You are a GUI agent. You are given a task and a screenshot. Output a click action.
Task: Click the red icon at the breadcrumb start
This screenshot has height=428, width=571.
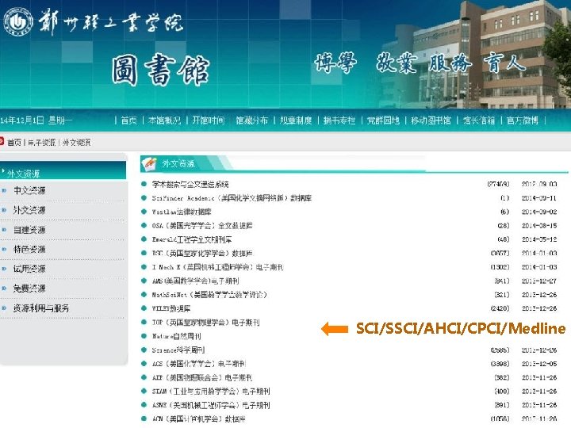(2, 141)
